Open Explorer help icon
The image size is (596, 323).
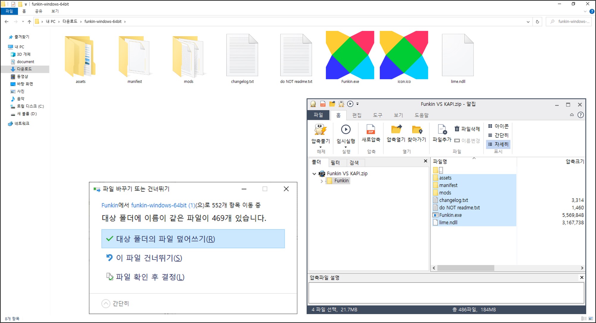click(592, 12)
